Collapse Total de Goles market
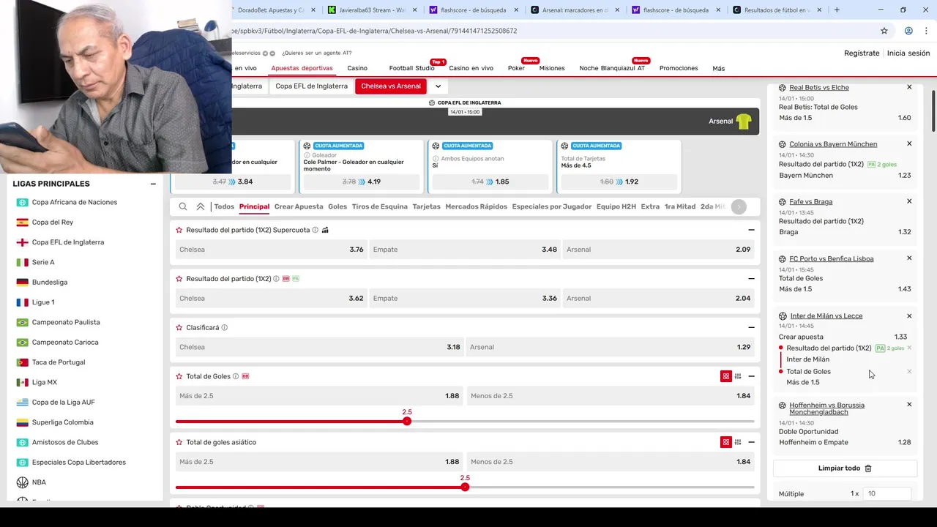This screenshot has width=937, height=527. 751,376
